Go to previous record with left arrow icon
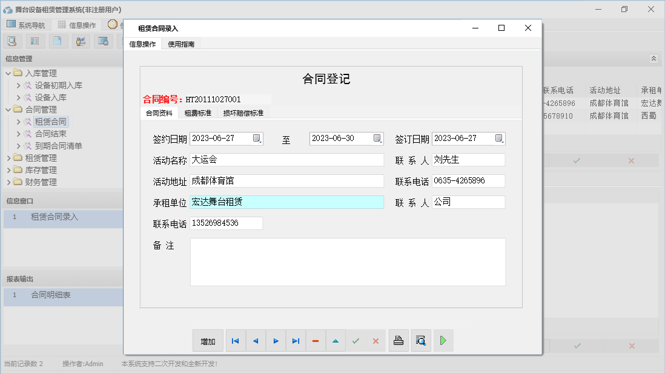The width and height of the screenshot is (665, 374). point(255,340)
